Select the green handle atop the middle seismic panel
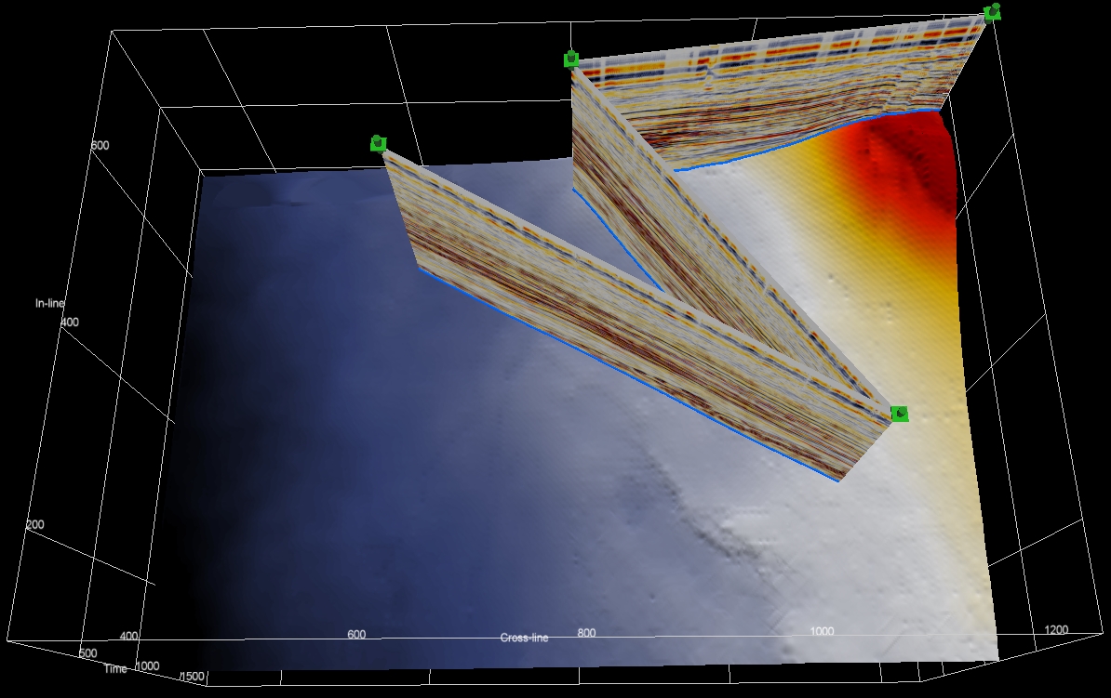Screen dimensions: 1111x698 tap(570, 59)
